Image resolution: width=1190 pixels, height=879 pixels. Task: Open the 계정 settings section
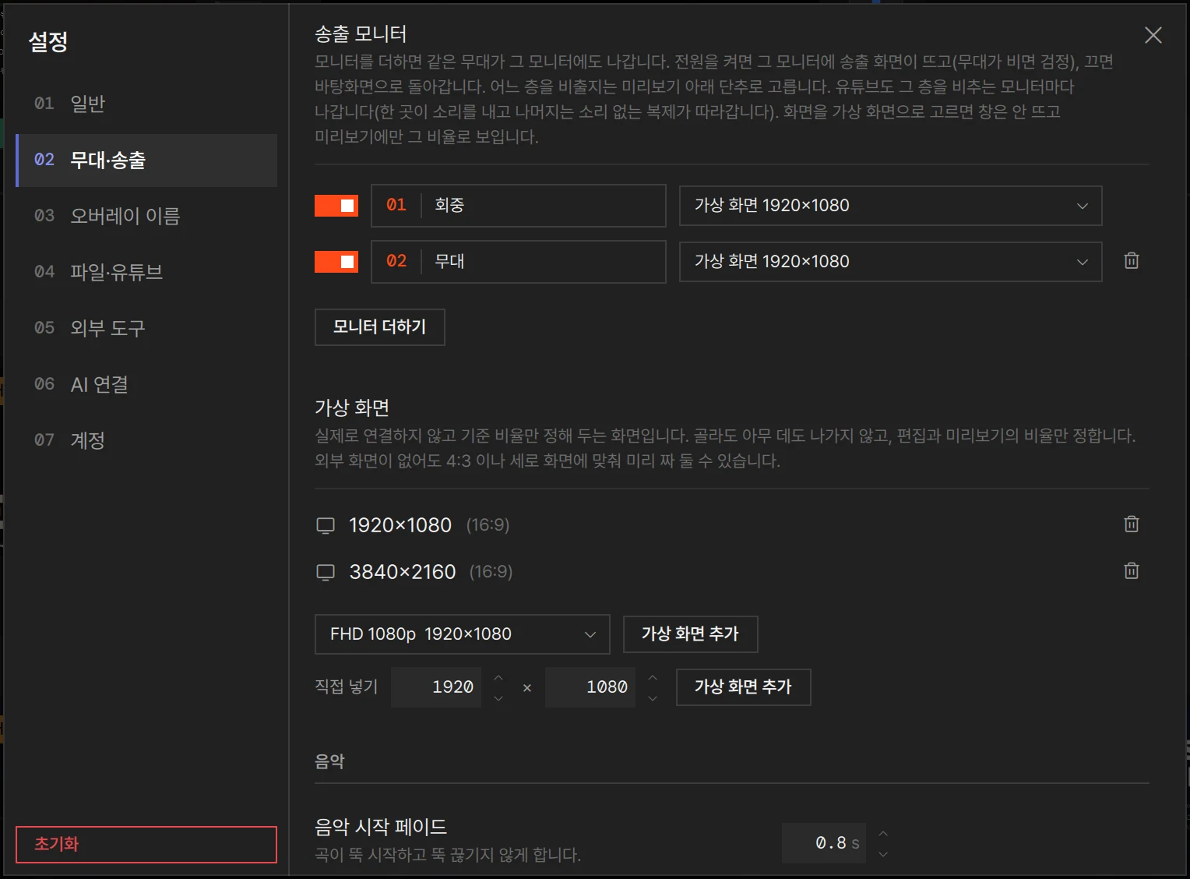pos(146,440)
